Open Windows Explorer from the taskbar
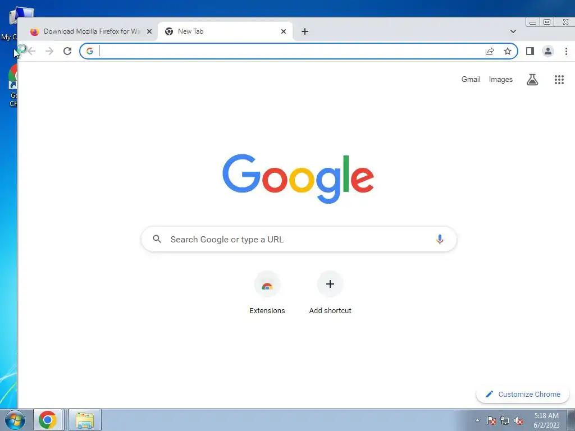 (85, 420)
